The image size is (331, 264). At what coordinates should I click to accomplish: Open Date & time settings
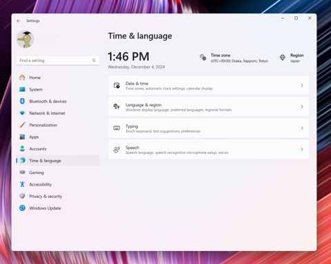(209, 85)
